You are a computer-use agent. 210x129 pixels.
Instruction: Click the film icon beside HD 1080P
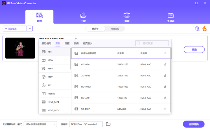pyautogui.click(x=76, y=87)
